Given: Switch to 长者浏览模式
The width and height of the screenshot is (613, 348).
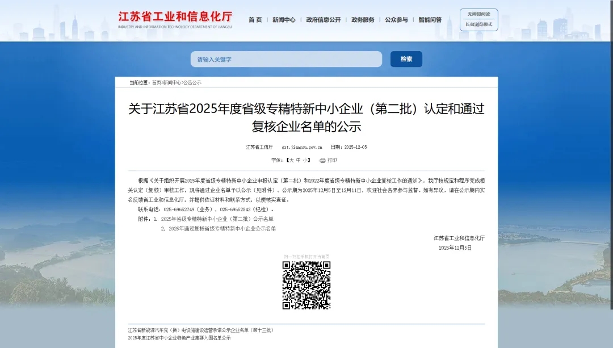Looking at the screenshot, I should tap(478, 24).
